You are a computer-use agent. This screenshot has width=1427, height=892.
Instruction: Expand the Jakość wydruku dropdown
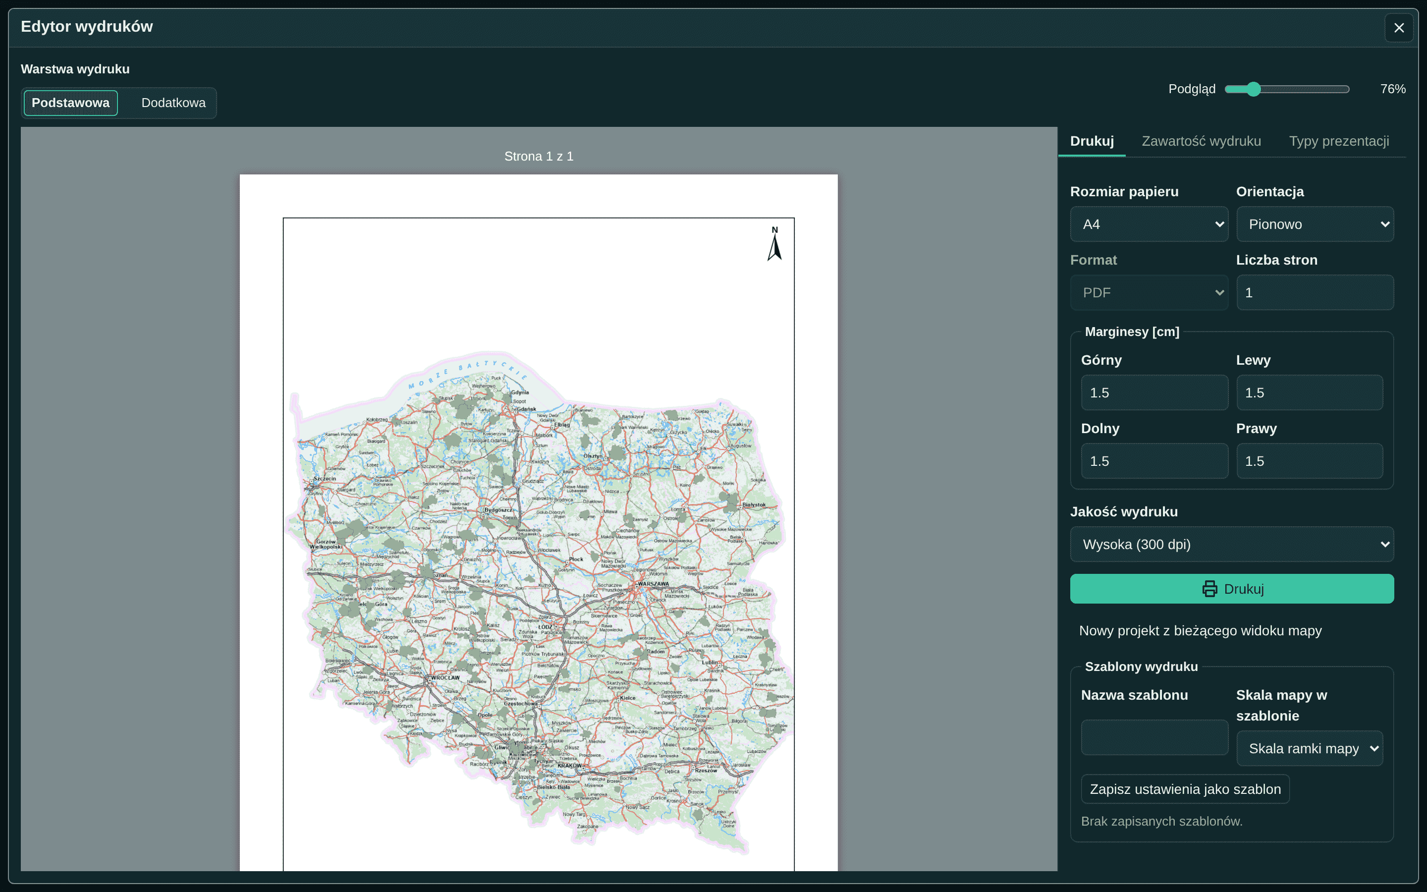pos(1232,545)
